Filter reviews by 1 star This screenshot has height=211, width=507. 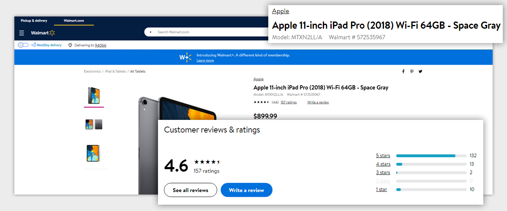382,189
